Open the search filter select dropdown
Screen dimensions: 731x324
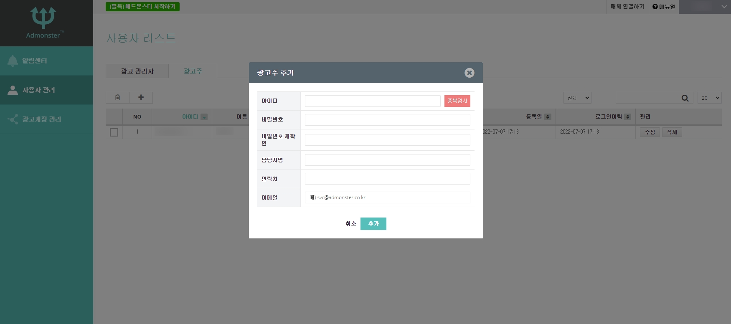(x=577, y=98)
